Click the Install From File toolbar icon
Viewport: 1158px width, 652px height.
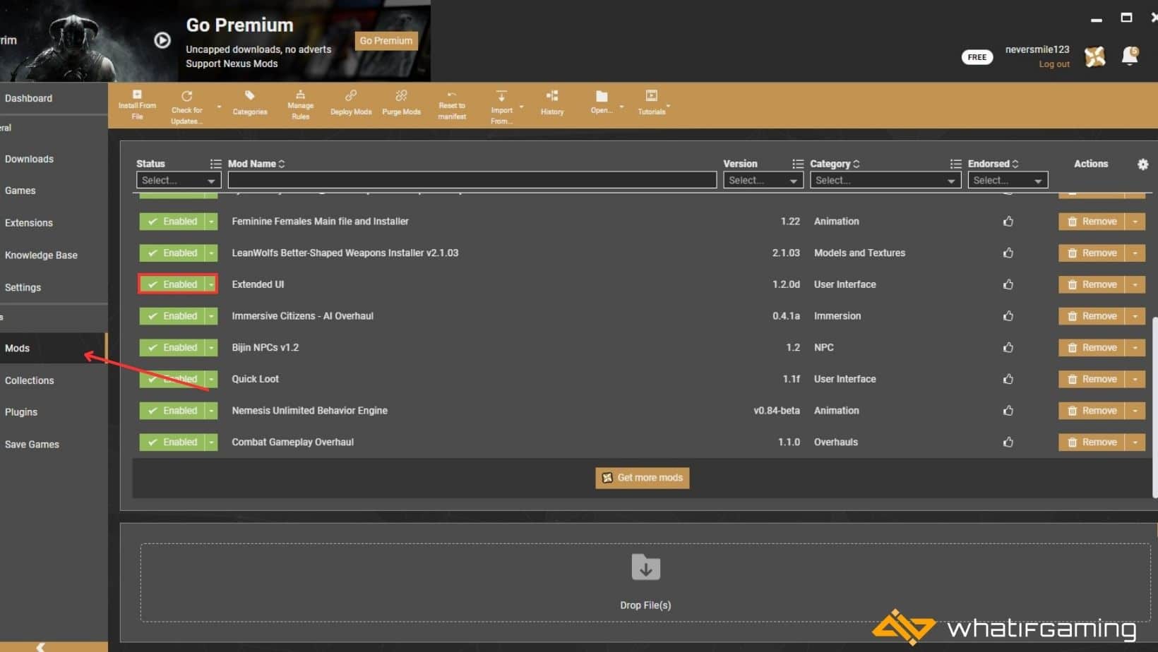point(137,104)
